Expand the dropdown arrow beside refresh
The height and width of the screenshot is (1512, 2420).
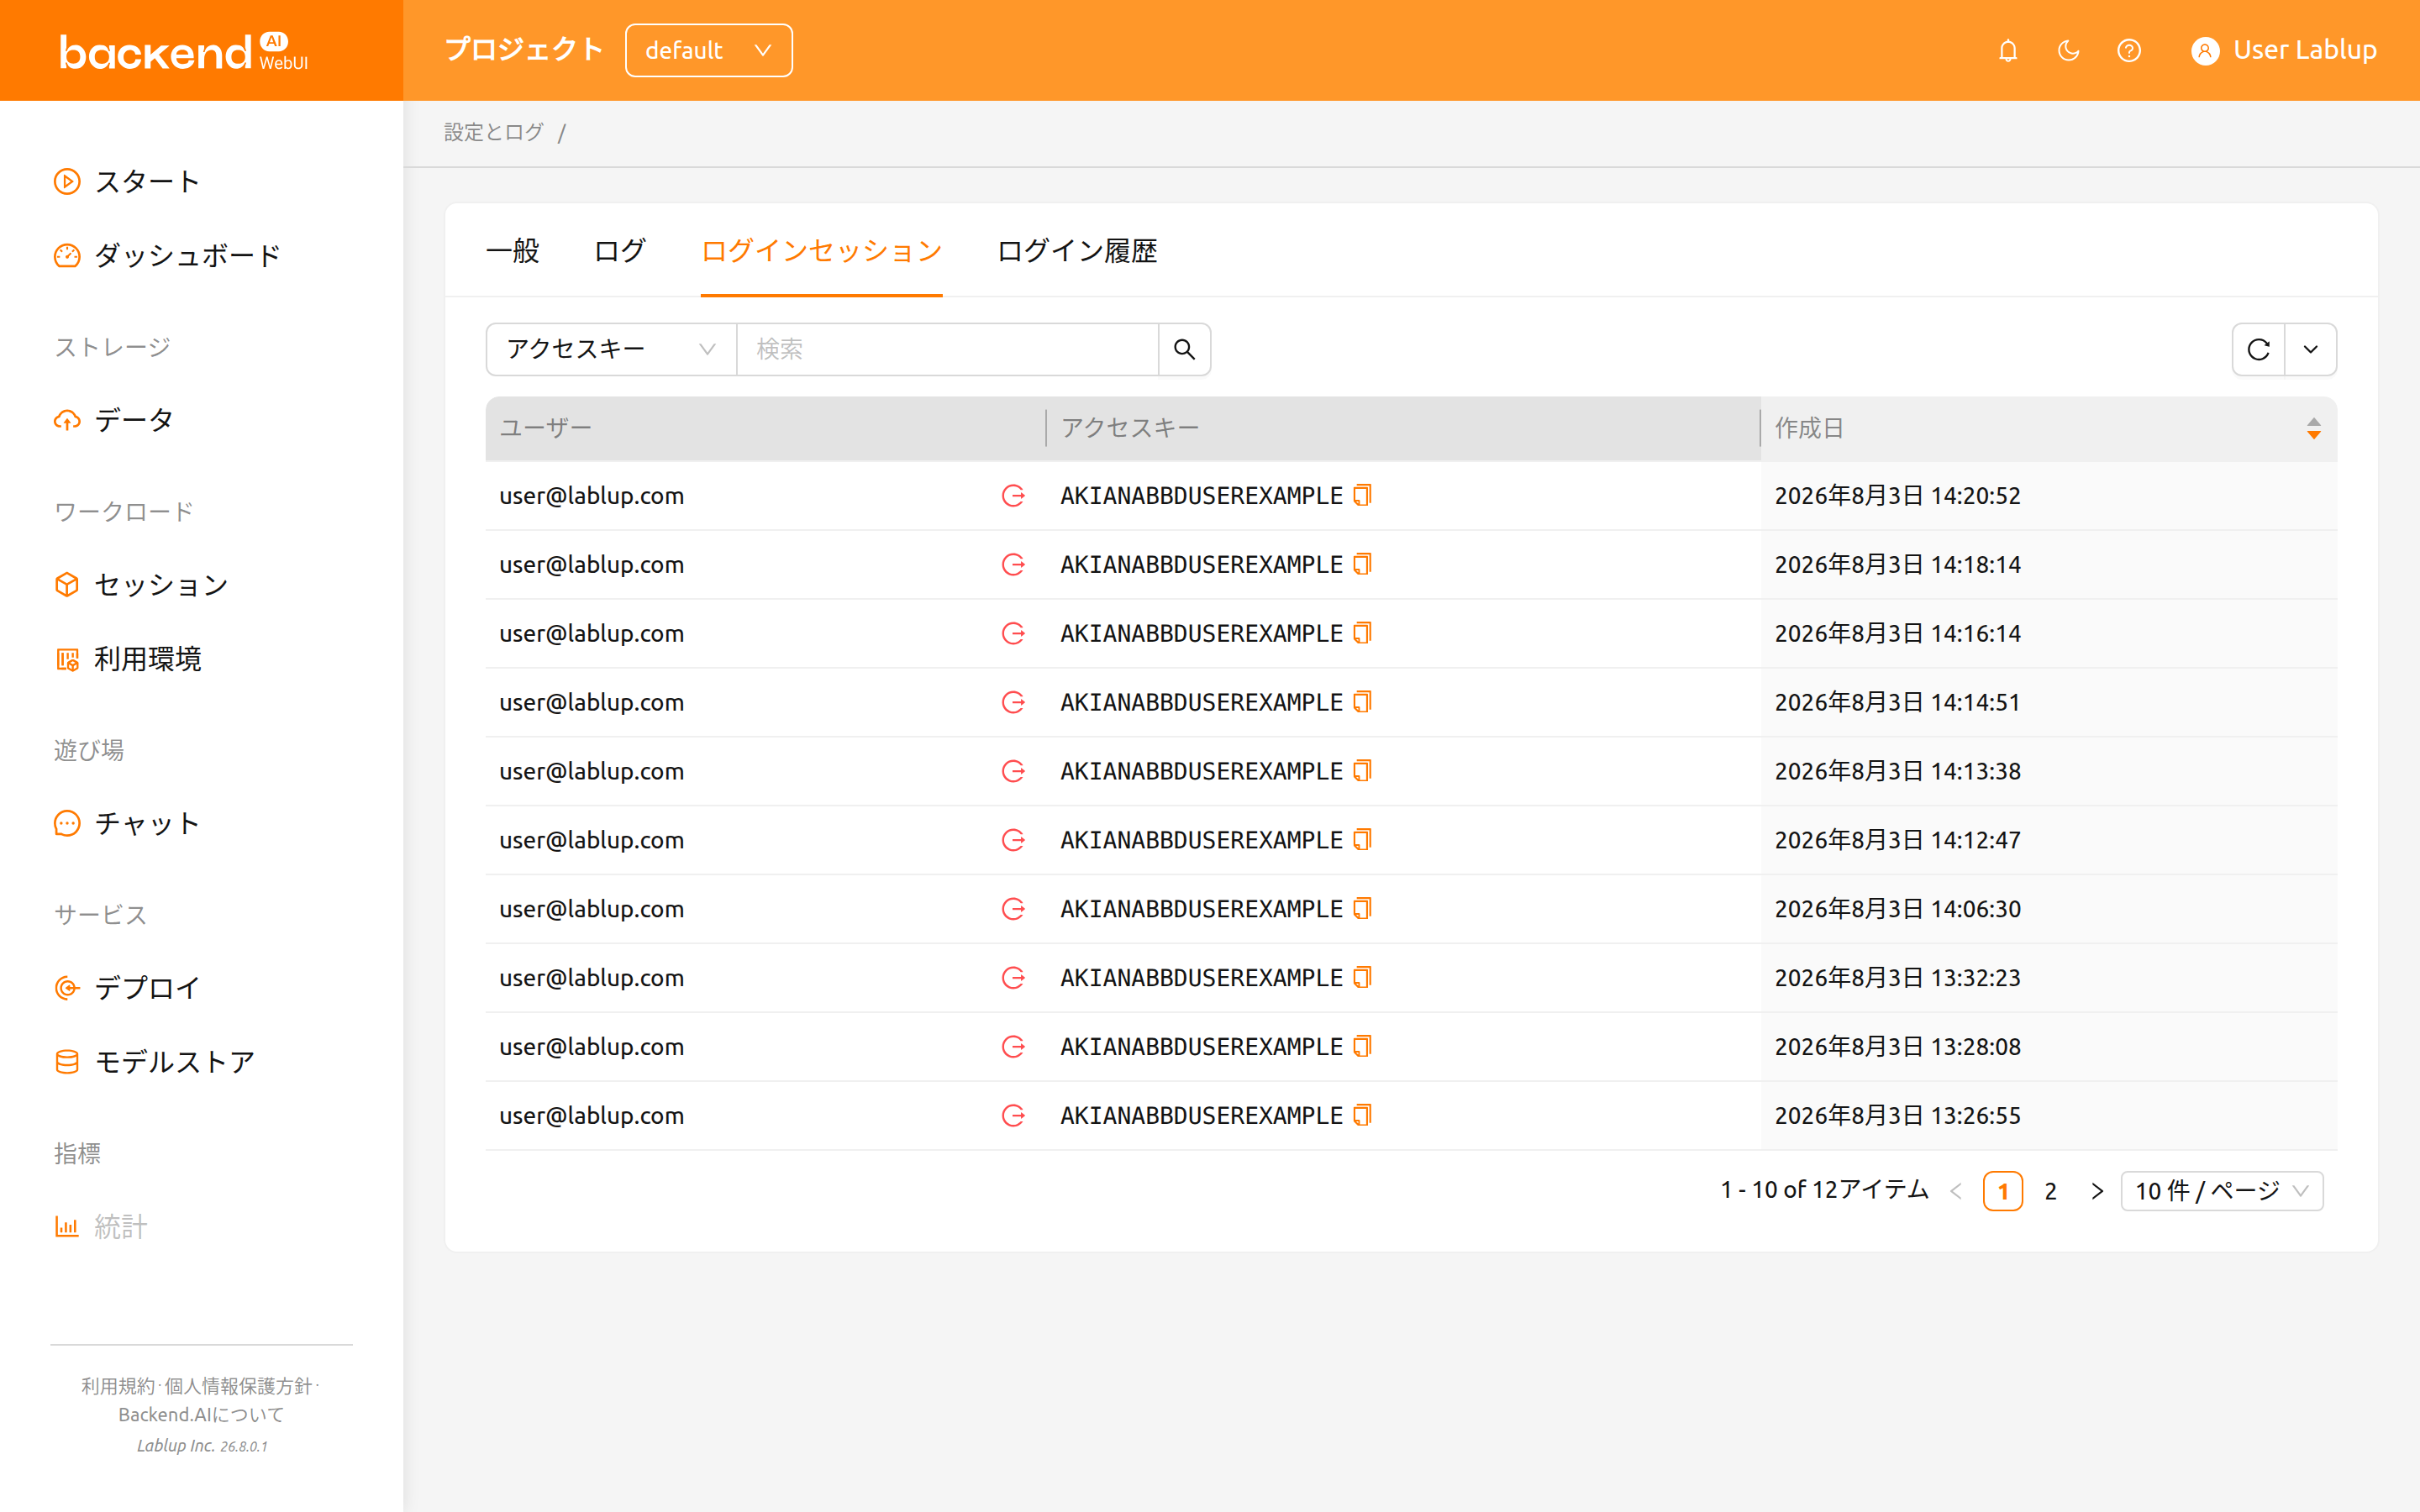pyautogui.click(x=2311, y=349)
